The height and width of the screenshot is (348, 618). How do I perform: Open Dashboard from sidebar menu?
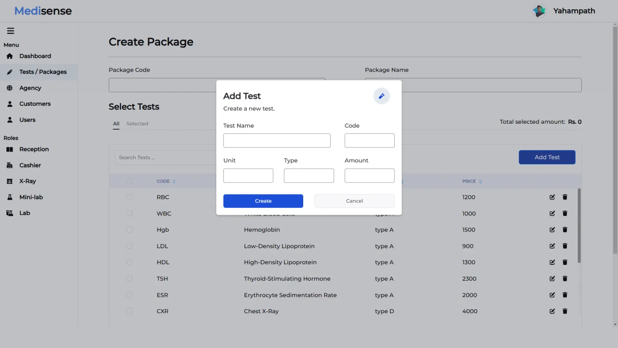click(x=35, y=56)
